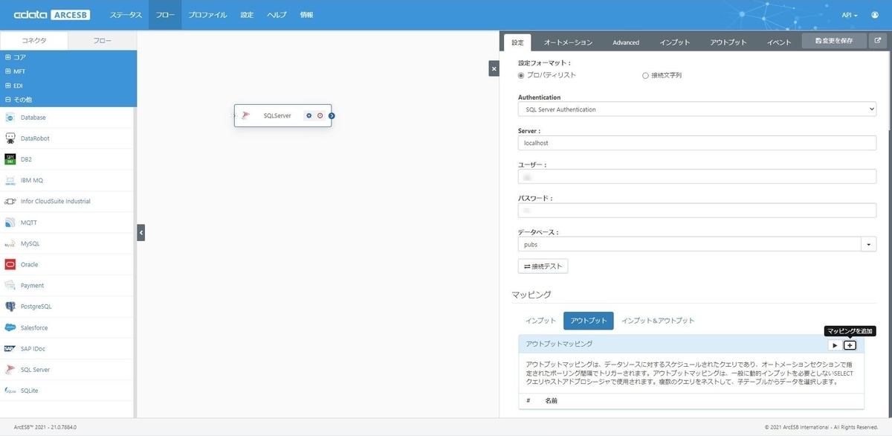Switch to アウトプット panel tab
The width and height of the screenshot is (892, 436).
pyautogui.click(x=728, y=42)
